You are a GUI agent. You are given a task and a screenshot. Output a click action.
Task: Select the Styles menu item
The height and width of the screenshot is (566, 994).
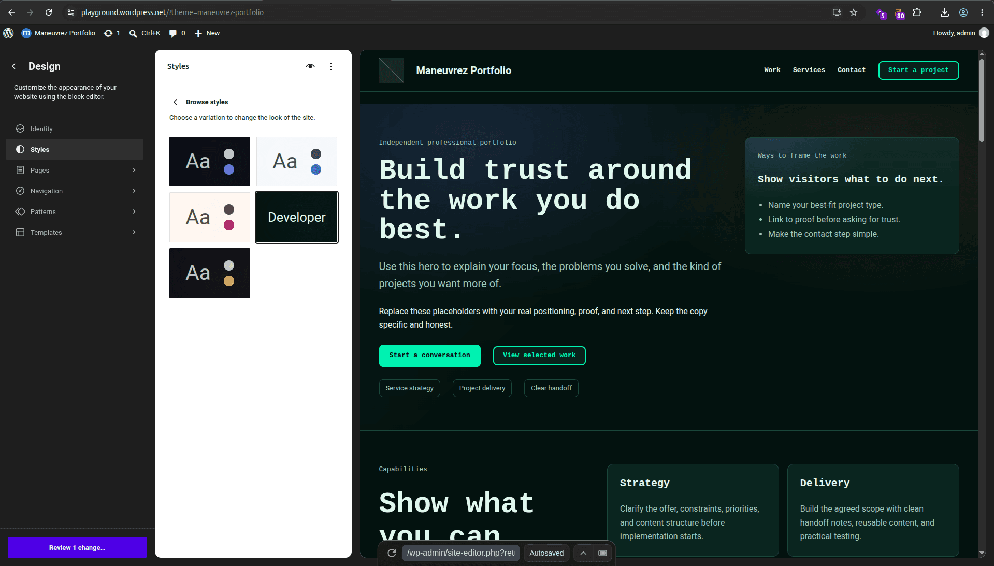(75, 149)
